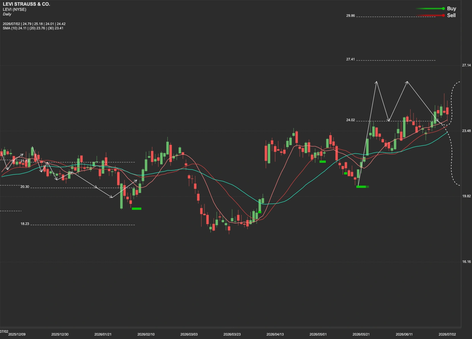Click the 2026/03/03 date axis label
The width and height of the screenshot is (472, 339).
(189, 334)
